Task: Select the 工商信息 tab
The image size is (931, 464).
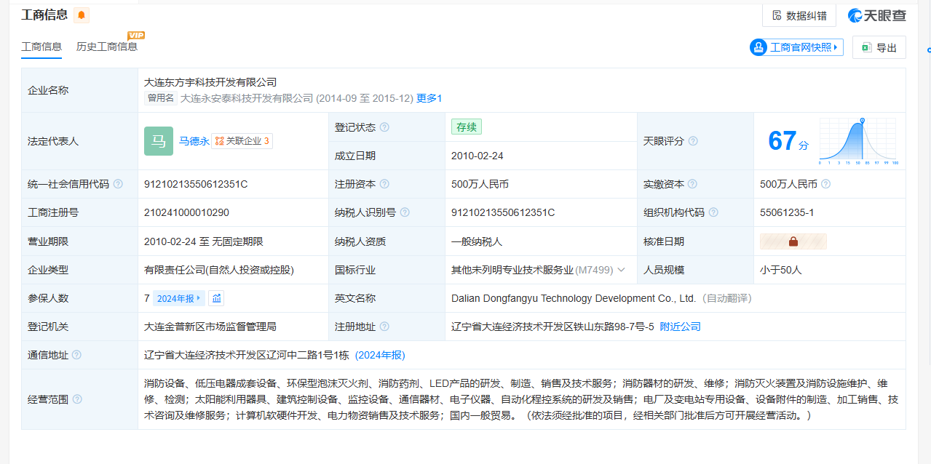Action: coord(41,47)
